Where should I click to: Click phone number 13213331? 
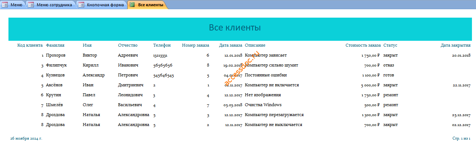point(160,55)
